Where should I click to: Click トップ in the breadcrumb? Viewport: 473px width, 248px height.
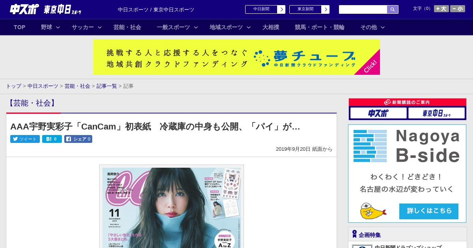click(13, 86)
